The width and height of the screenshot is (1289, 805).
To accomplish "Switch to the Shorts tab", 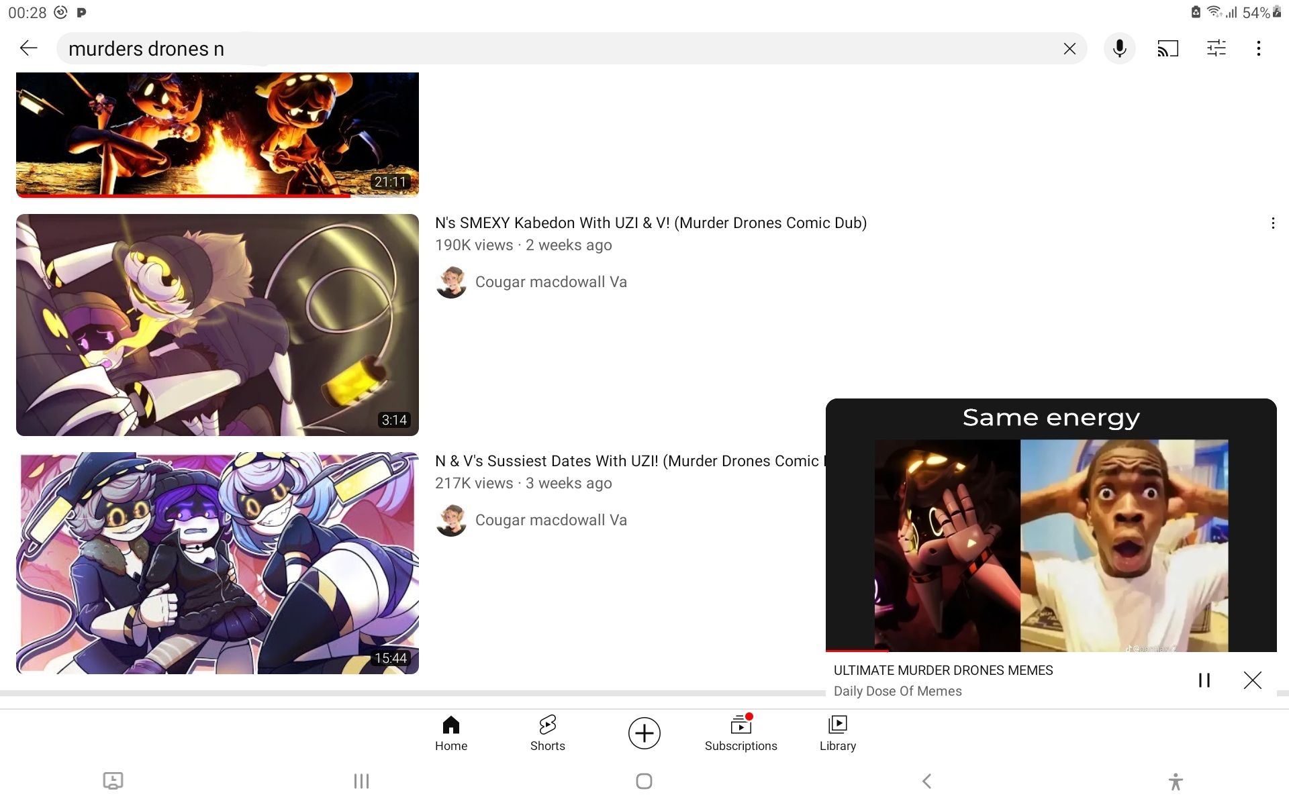I will tap(547, 733).
